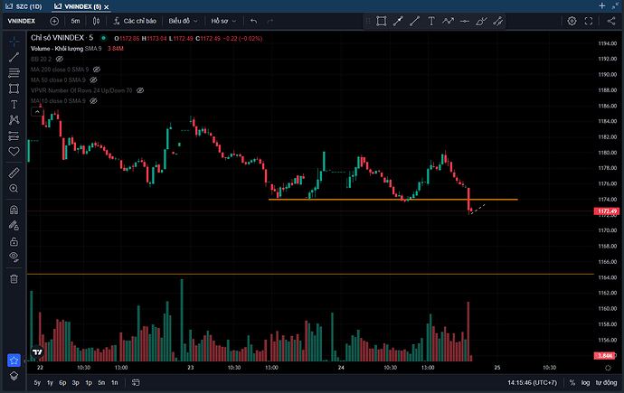624x393 pixels.
Task: Toggle the 'tự động' auto scale
Action: point(607,383)
